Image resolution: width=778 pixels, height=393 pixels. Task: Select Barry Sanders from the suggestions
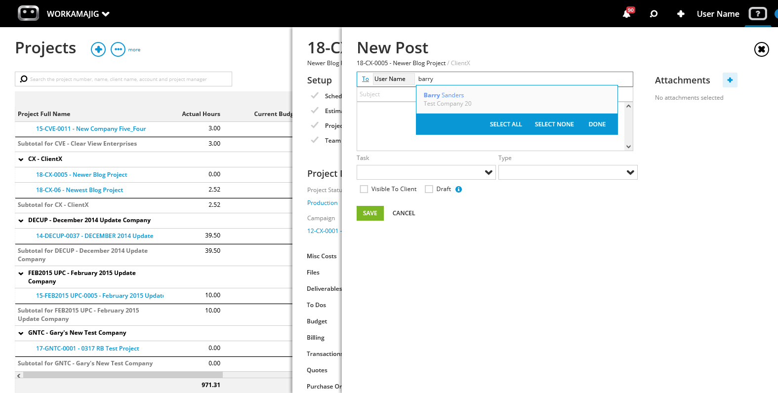517,99
